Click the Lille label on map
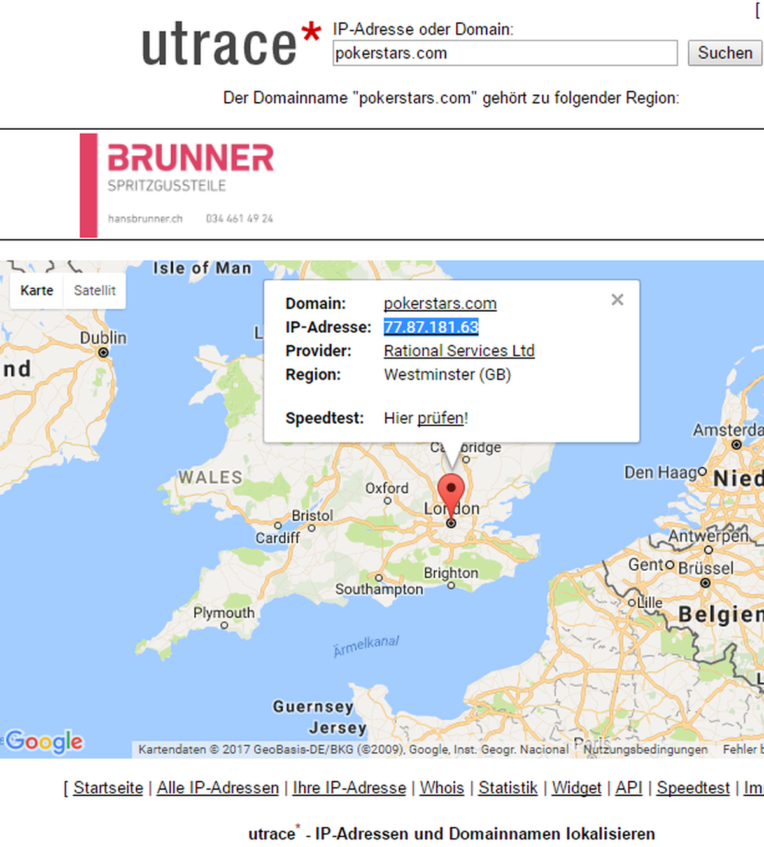Screen dimensions: 764x847 650,602
